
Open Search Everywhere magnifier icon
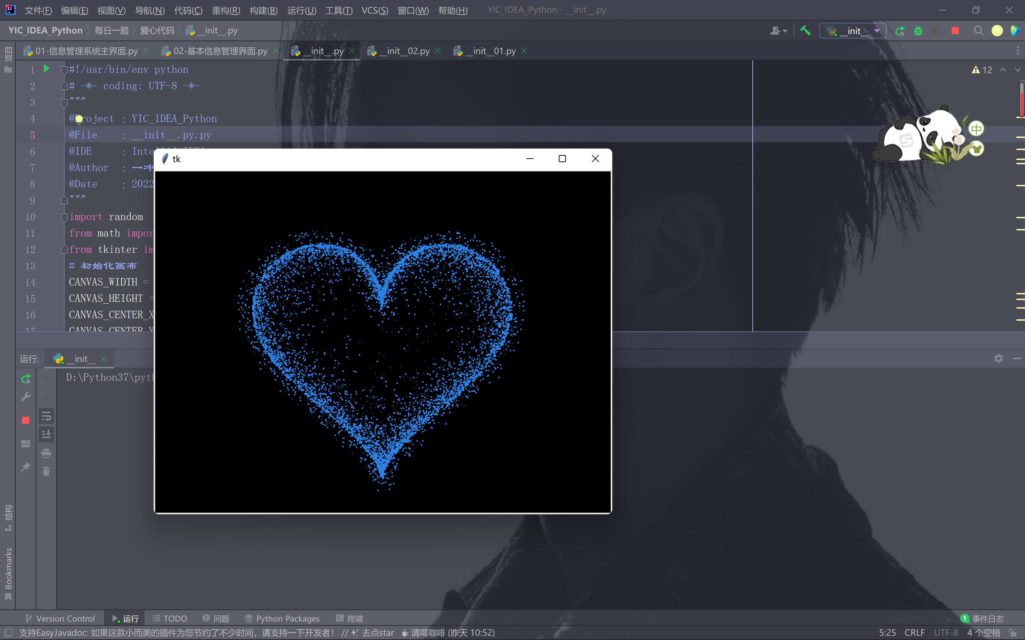pyautogui.click(x=978, y=31)
